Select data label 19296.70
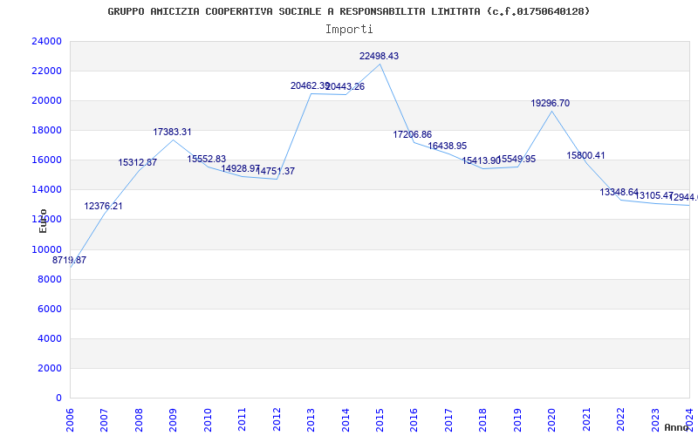698x436 pixels. coord(551,103)
